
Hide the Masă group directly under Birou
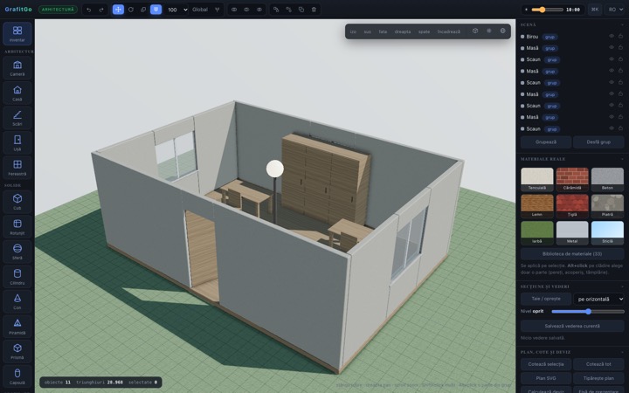point(612,48)
